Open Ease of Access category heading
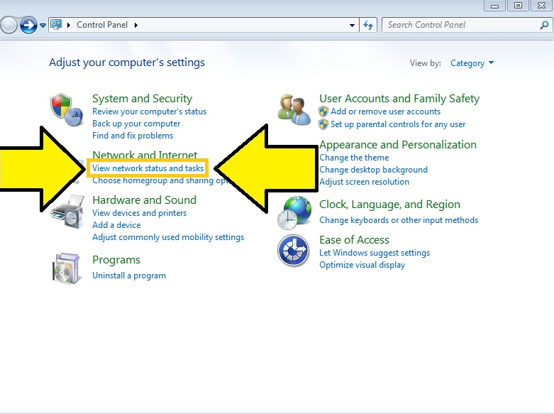Screen dimensions: 554x414 (354, 240)
